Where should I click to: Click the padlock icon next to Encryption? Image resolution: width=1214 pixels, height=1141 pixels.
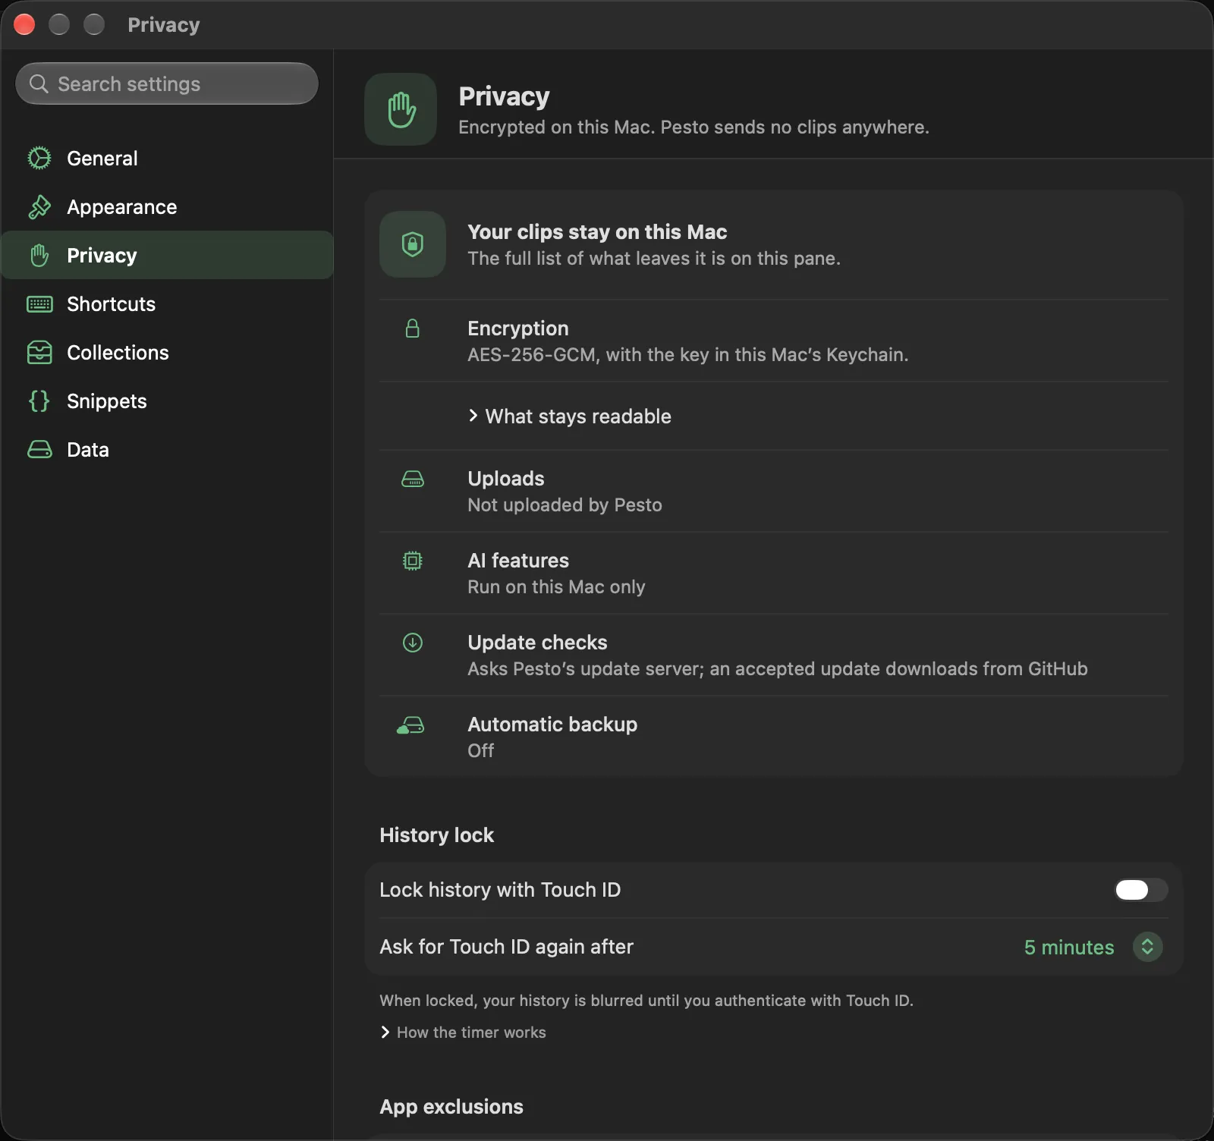413,328
